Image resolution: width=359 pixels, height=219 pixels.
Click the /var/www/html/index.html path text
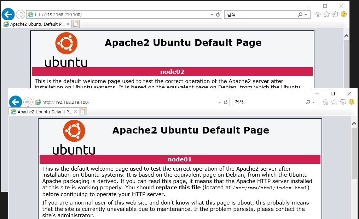[x=270, y=188]
